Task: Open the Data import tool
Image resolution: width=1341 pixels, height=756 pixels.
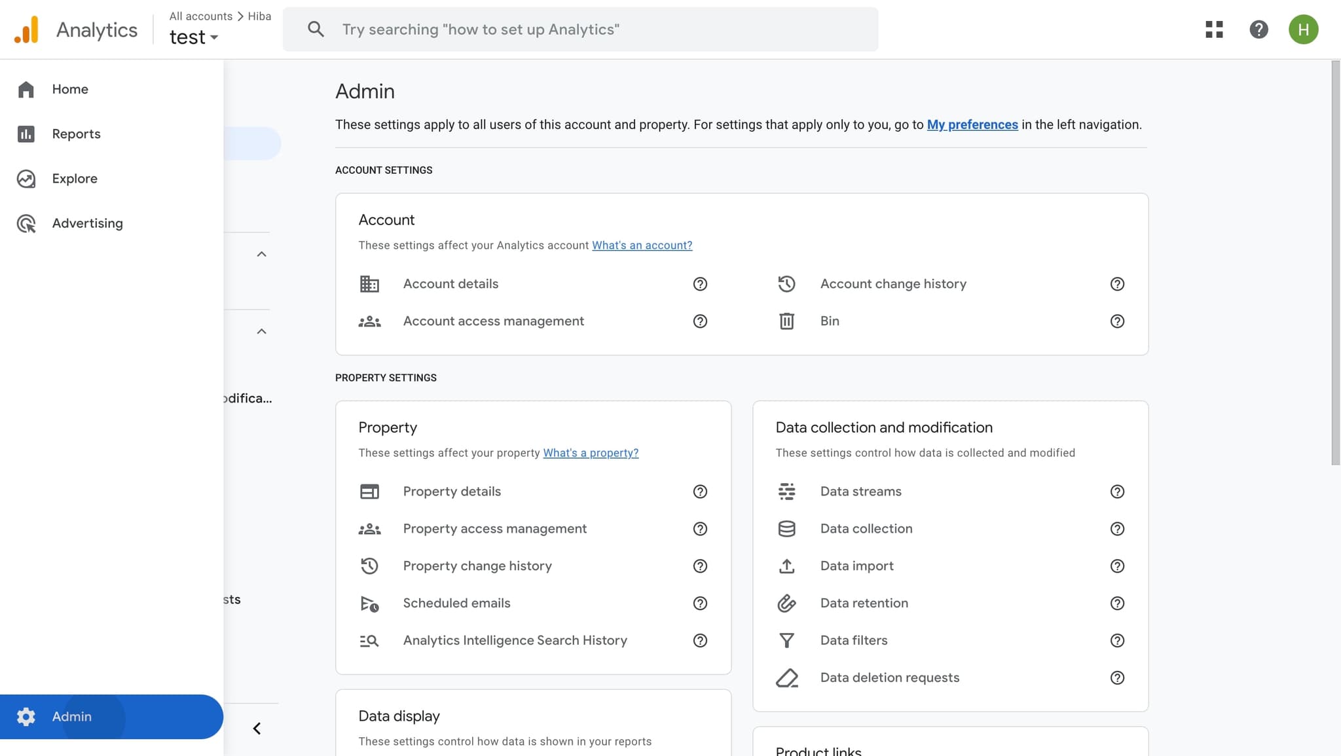Action: tap(856, 566)
